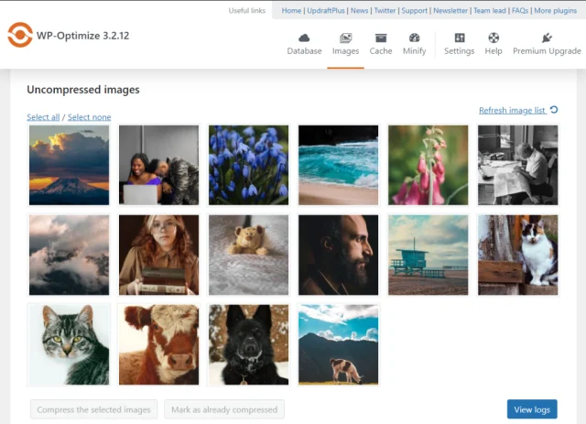The height and width of the screenshot is (424, 586).
Task: Open the Help lifebuoy icon
Action: (x=494, y=38)
